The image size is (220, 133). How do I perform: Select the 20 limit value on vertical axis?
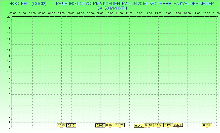pos(9,17)
